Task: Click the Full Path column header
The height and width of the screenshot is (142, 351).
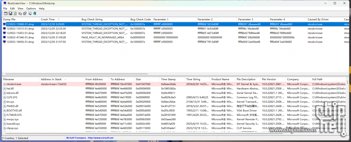Action: coord(328,79)
